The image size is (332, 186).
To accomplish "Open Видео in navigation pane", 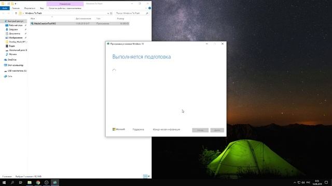I will [12, 46].
